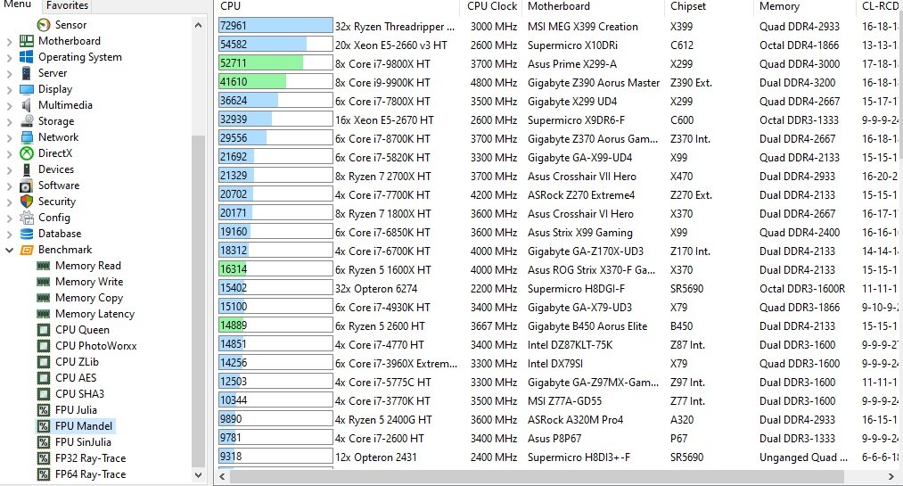Click the Multimedia speaker icon

click(x=27, y=105)
